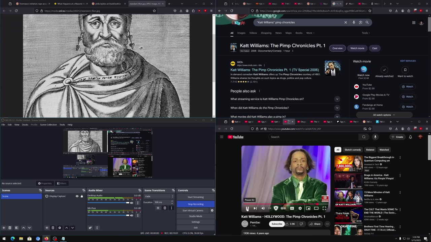This screenshot has width=431, height=242.
Task: Open YouTube notifications bell
Action: (x=410, y=137)
